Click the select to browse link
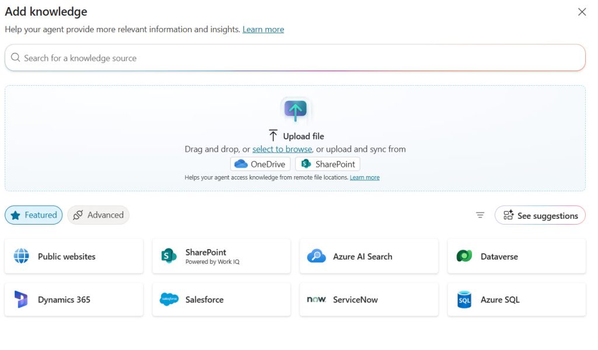The image size is (598, 350). pos(282,149)
